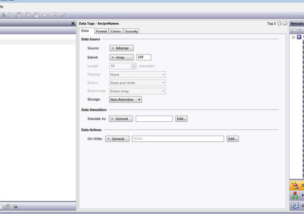Switch to the Data tab
304x214 pixels.
coord(85,31)
